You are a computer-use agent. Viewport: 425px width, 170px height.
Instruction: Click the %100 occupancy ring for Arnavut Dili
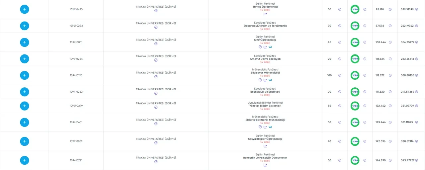pyautogui.click(x=355, y=59)
